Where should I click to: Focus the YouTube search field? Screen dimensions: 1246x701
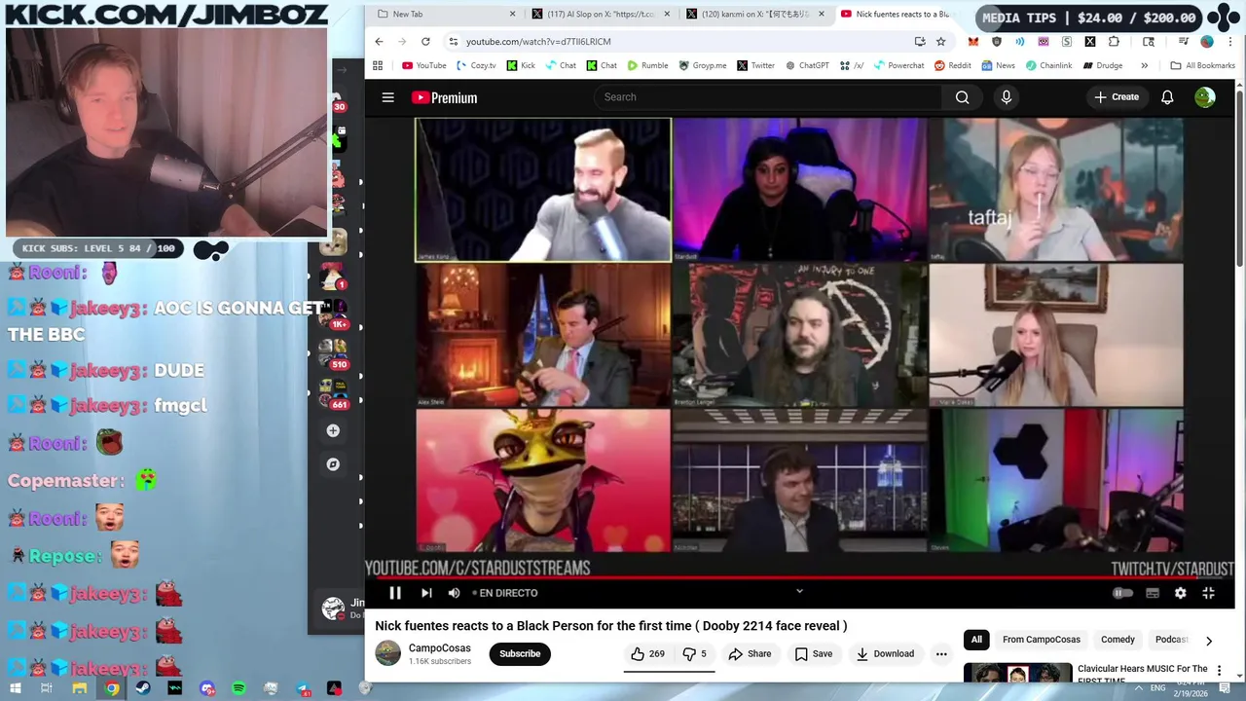click(x=767, y=97)
